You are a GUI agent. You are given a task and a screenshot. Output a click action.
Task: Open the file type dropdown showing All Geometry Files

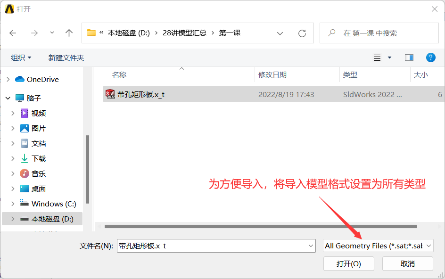(x=378, y=246)
